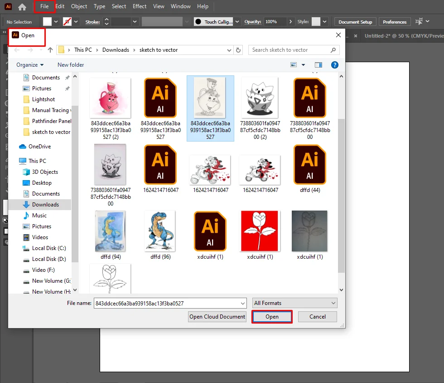The image size is (444, 383).
Task: Open the Style swatch dropdown
Action: click(325, 22)
